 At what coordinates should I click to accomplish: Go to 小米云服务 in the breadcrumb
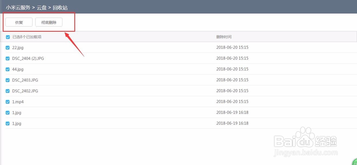pos(18,7)
